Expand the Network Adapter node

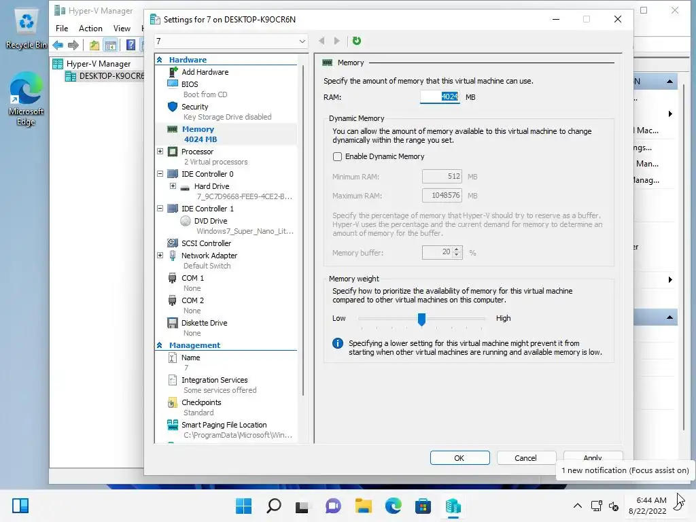[160, 256]
